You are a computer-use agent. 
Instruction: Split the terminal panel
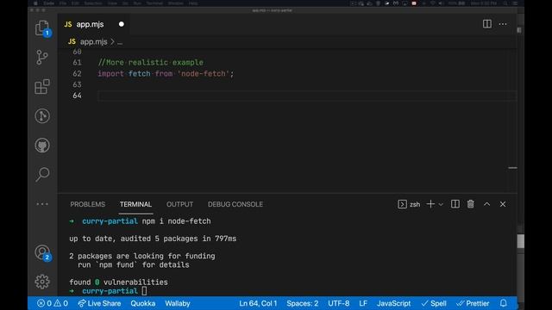click(x=455, y=204)
